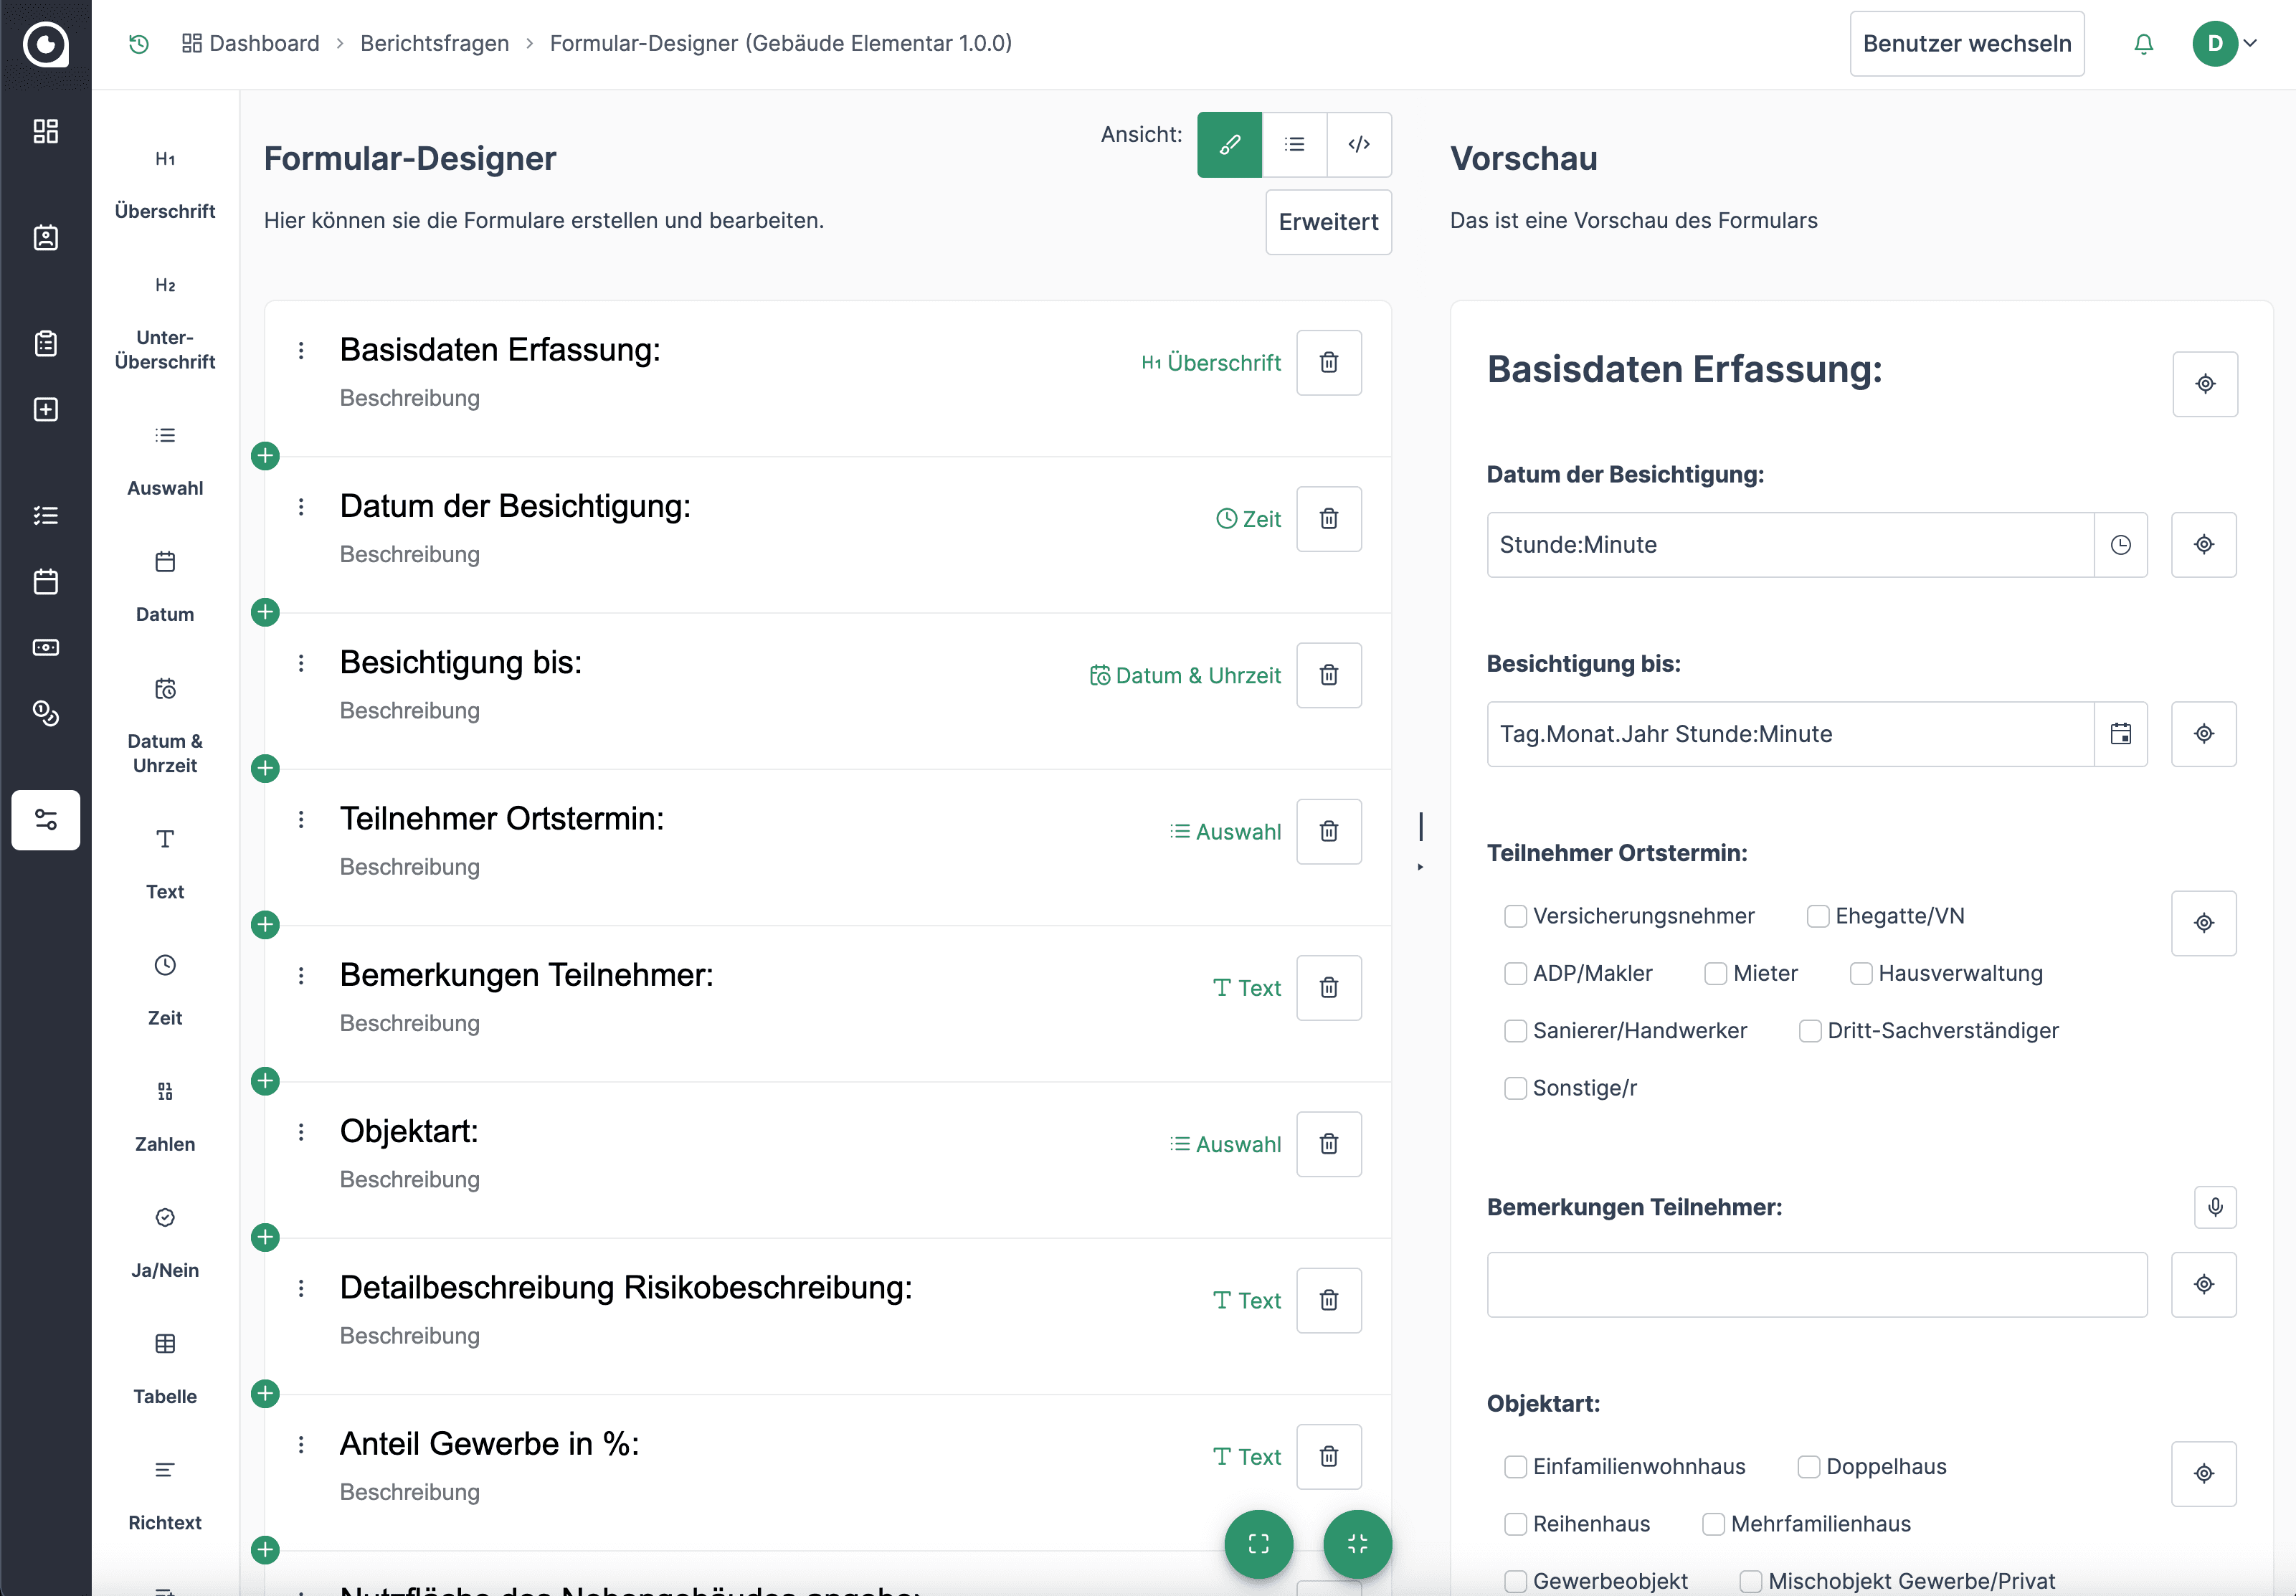The image size is (2296, 1596).
Task: Switch to design edit view
Action: pos(1229,144)
